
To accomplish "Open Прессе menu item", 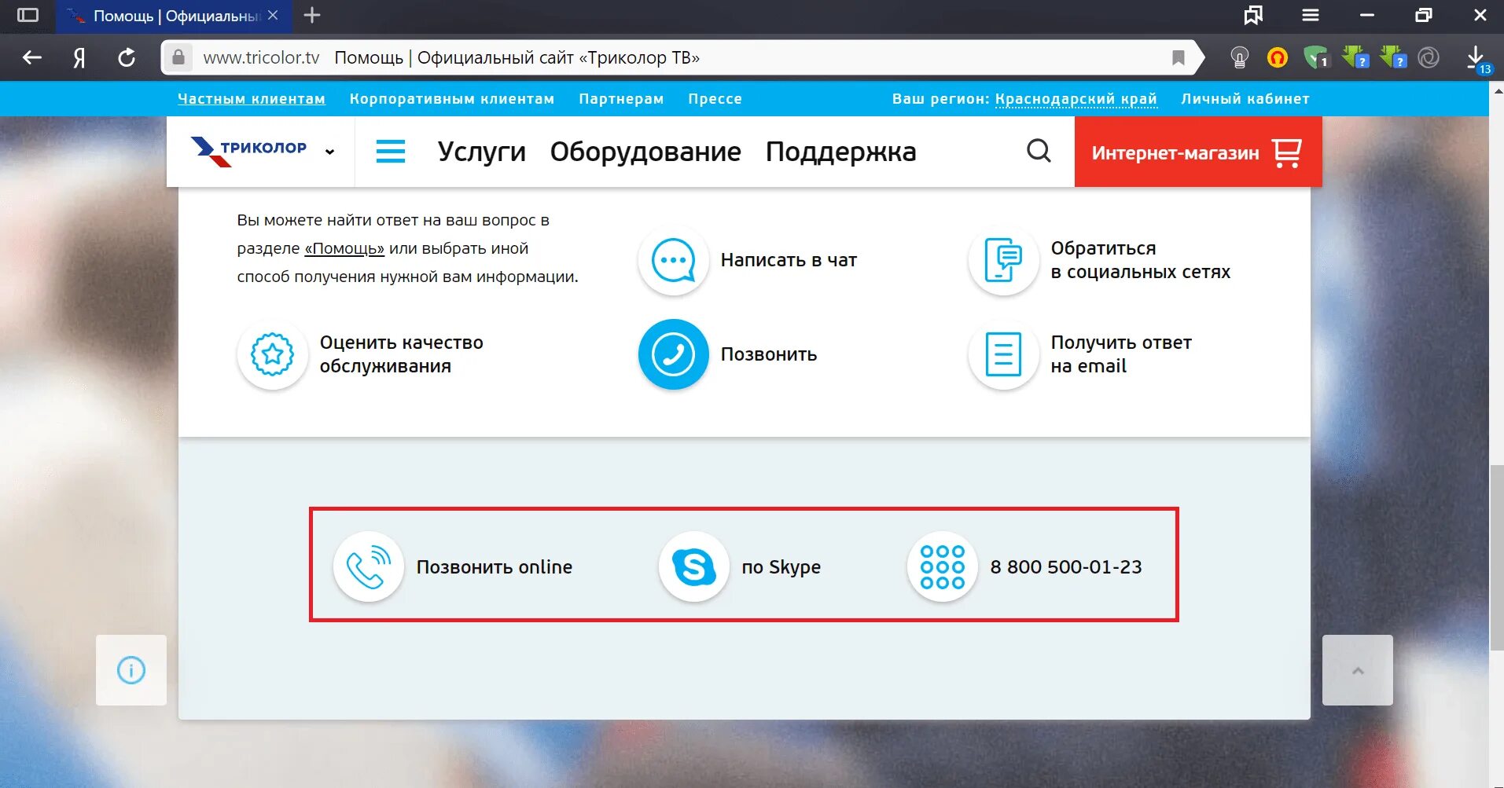I will click(715, 99).
